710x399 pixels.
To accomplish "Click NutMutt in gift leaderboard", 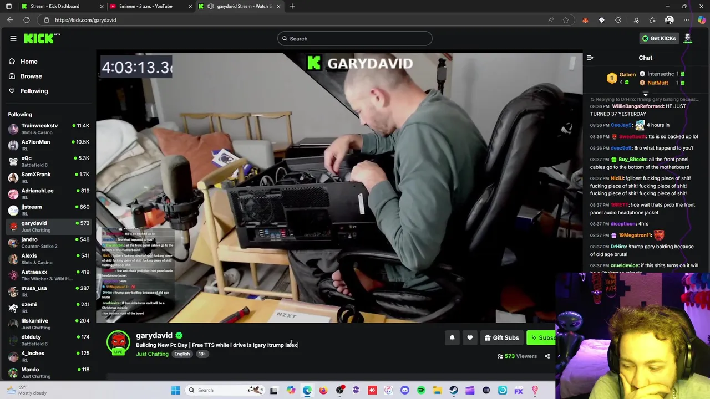I will click(658, 83).
